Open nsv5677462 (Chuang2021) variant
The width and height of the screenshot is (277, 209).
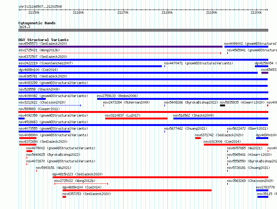[x=185, y=128]
